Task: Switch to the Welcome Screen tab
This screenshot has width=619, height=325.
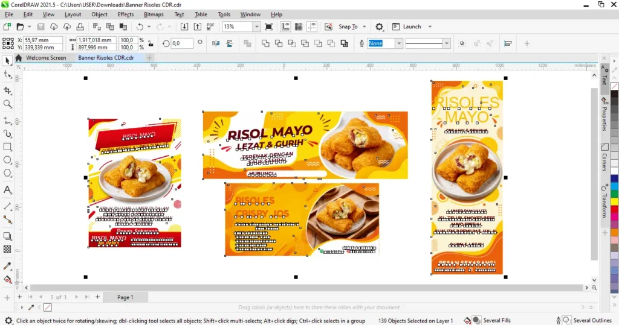Action: (46, 57)
